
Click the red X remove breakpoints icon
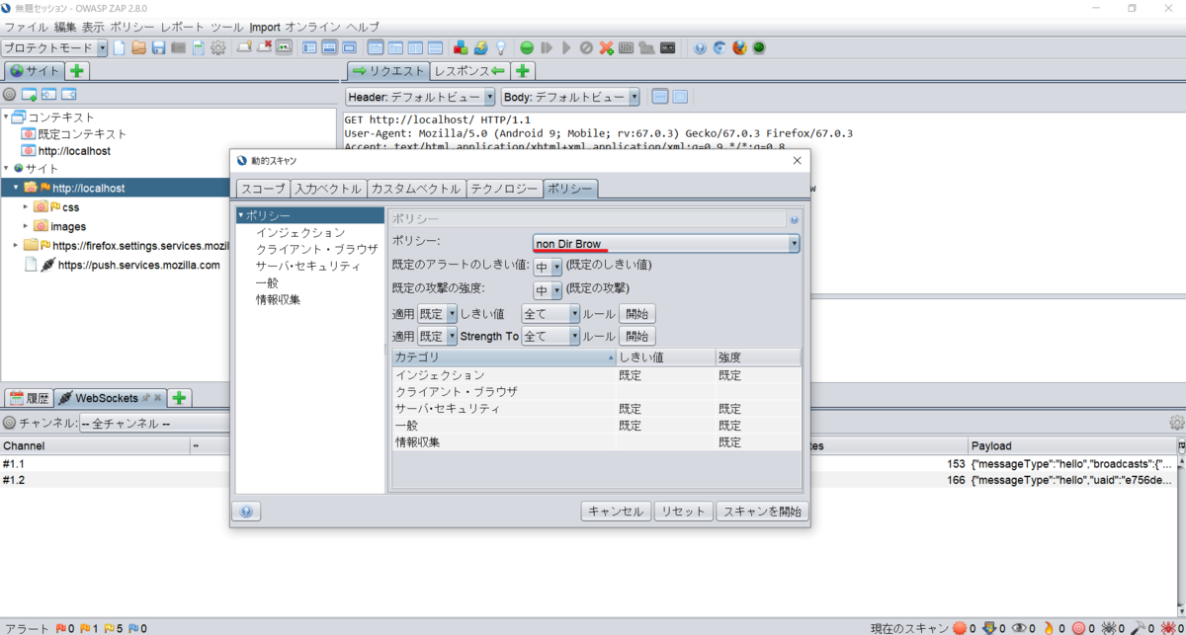[606, 47]
